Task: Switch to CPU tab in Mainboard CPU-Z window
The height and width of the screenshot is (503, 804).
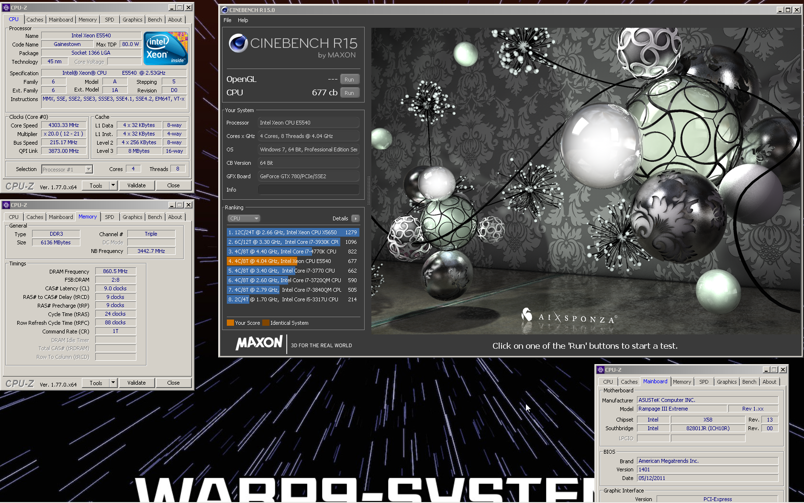Action: (x=608, y=382)
